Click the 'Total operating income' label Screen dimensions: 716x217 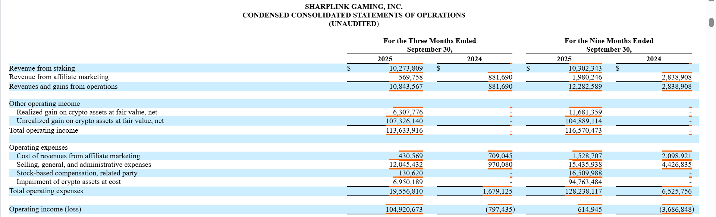pos(44,130)
